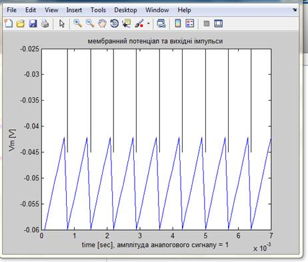
Task: Insert a legend with the legend icon
Action: [x=190, y=23]
